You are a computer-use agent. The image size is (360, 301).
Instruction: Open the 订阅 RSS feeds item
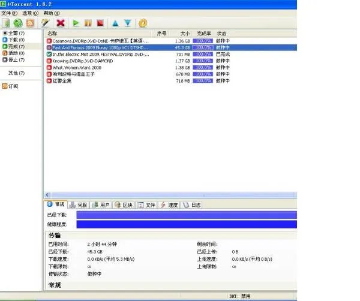pos(10,86)
